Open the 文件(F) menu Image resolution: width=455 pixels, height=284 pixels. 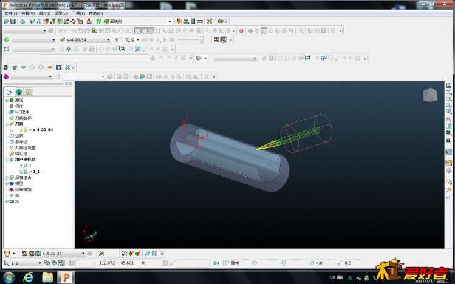point(11,13)
